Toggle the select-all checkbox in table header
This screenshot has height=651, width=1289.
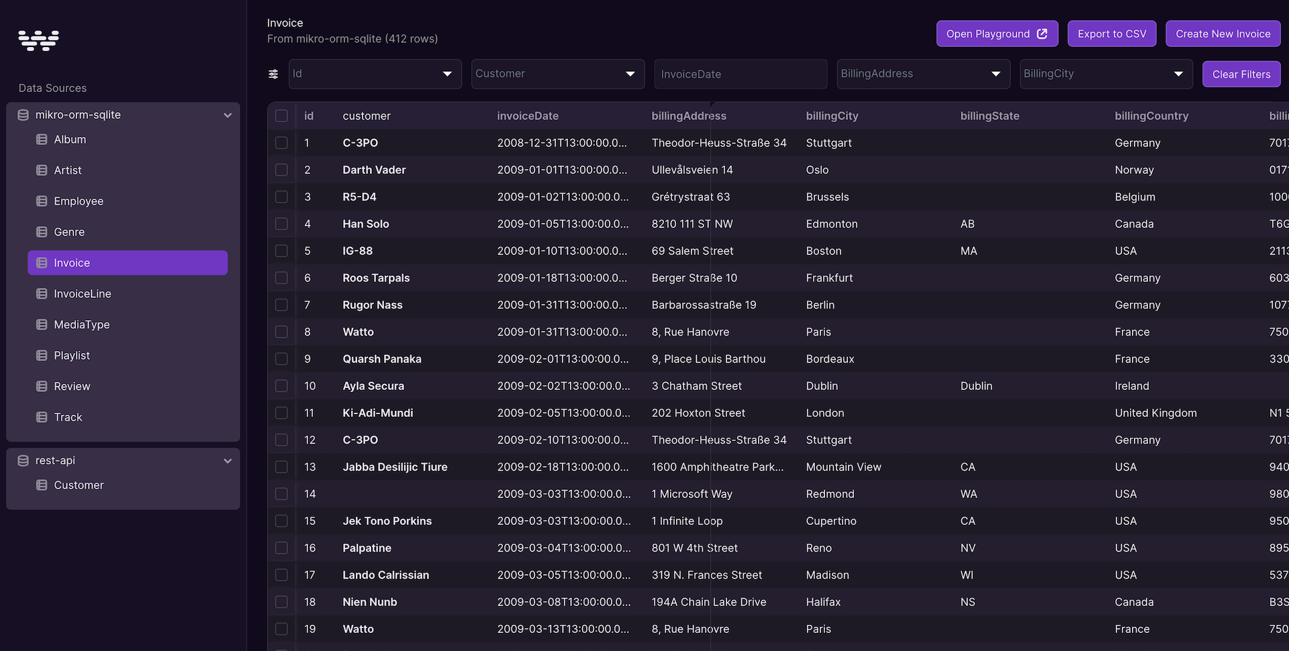click(x=281, y=116)
